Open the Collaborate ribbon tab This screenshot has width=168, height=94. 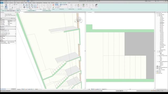point(45,3)
